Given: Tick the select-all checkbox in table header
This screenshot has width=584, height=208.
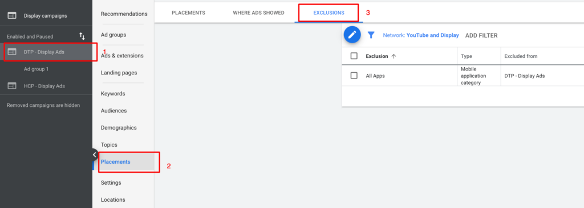Looking at the screenshot, I should 354,56.
